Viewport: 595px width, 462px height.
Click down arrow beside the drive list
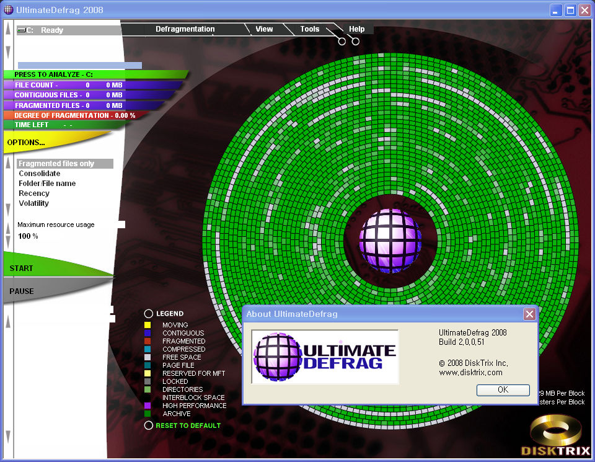(x=8, y=52)
